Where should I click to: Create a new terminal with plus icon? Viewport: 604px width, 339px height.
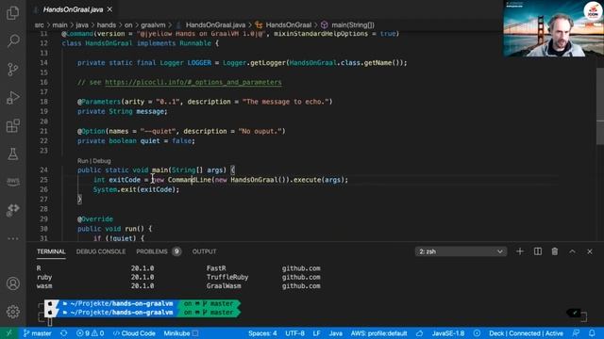point(520,251)
